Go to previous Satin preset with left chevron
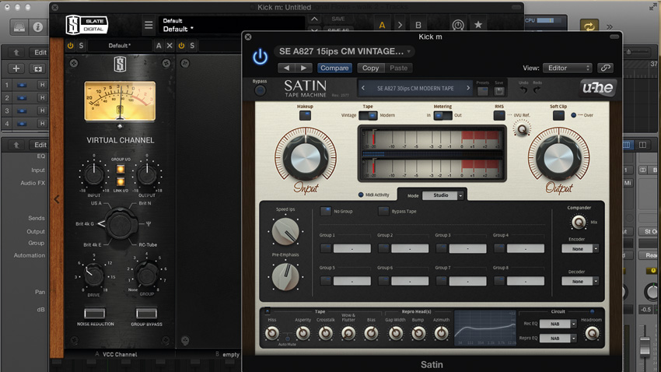 coord(363,88)
